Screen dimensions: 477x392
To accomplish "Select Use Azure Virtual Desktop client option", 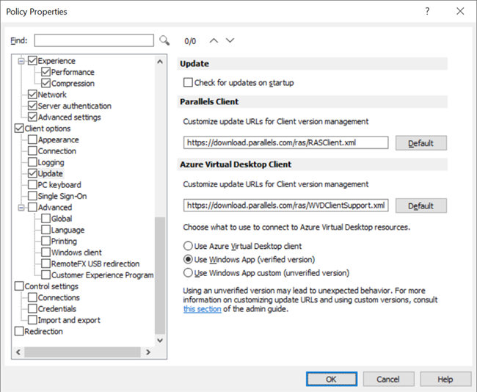I will (189, 246).
